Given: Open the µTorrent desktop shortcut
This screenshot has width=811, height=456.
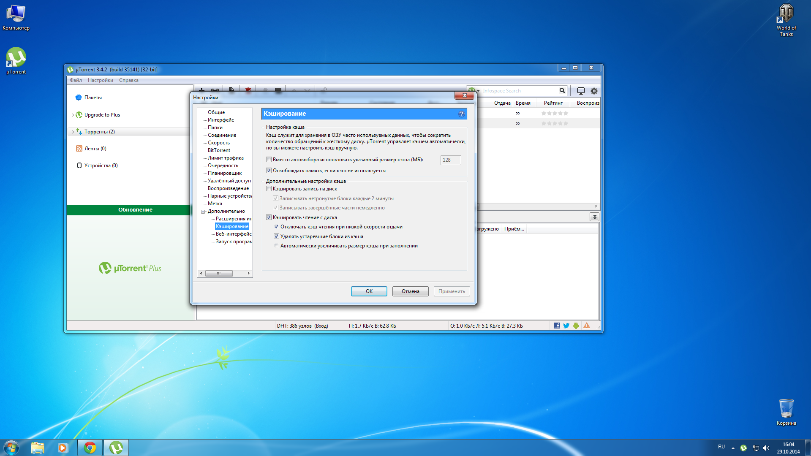Looking at the screenshot, I should click(x=16, y=61).
